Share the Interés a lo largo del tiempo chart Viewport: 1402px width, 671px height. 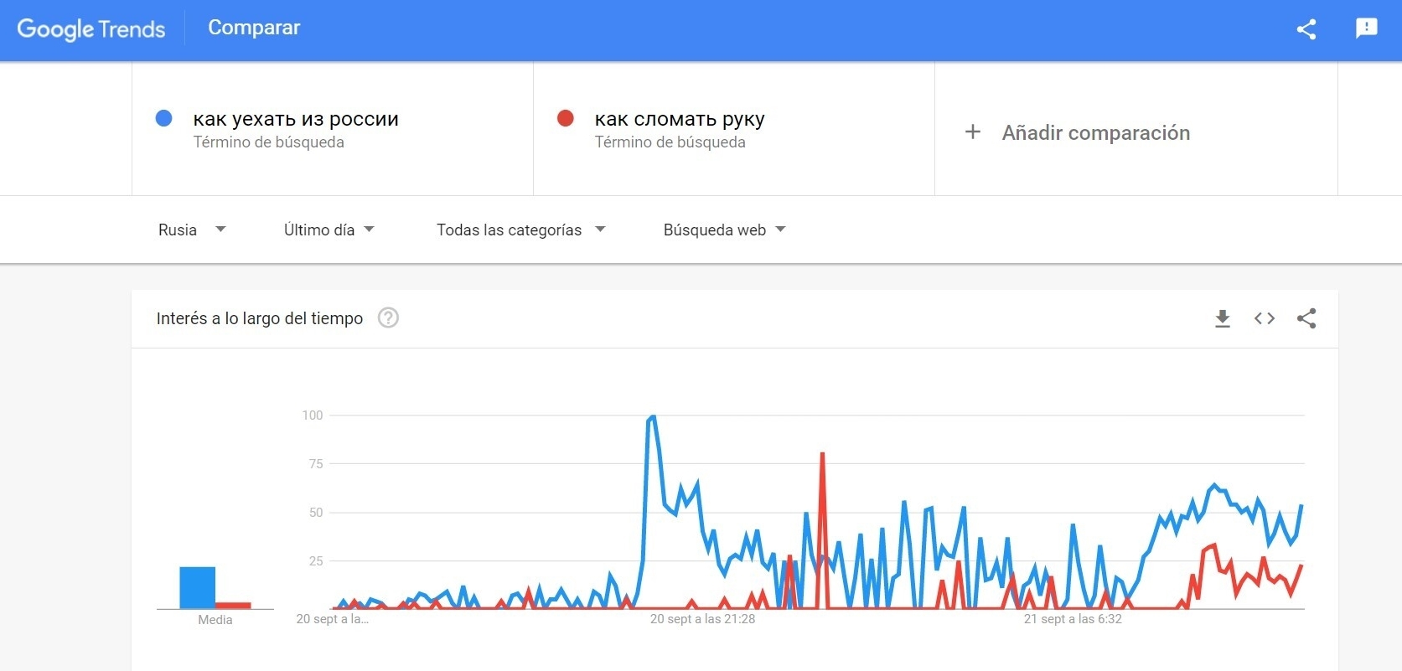click(x=1306, y=318)
